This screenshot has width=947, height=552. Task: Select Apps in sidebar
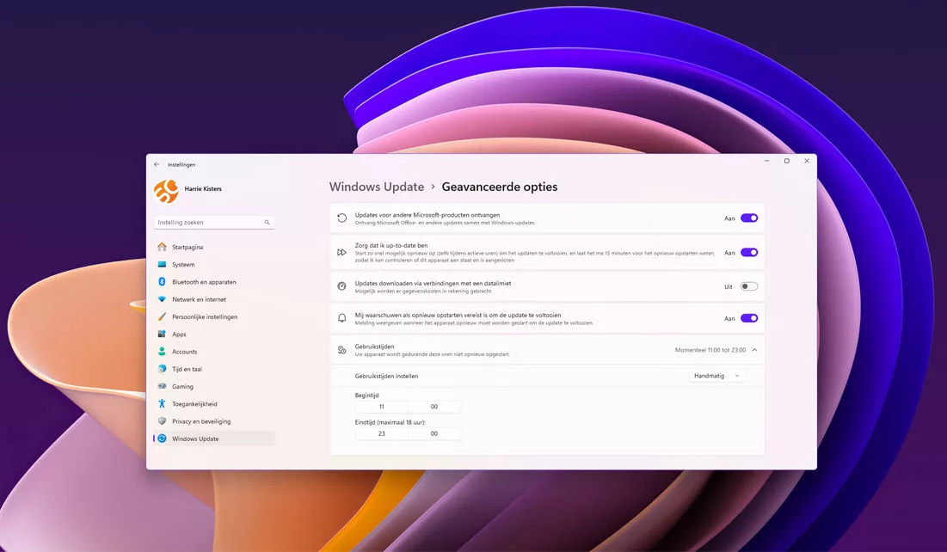tap(214, 334)
